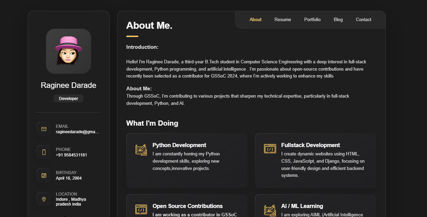The height and width of the screenshot is (217, 427).
Task: Click the Fullstack Development card heading
Action: point(310,145)
